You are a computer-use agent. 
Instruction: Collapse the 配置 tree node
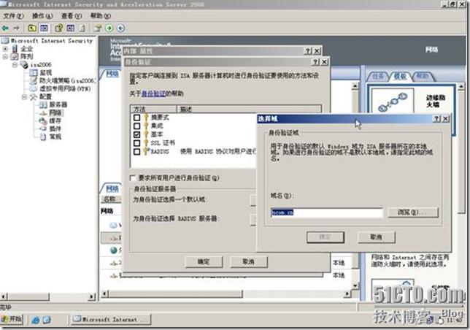25,96
